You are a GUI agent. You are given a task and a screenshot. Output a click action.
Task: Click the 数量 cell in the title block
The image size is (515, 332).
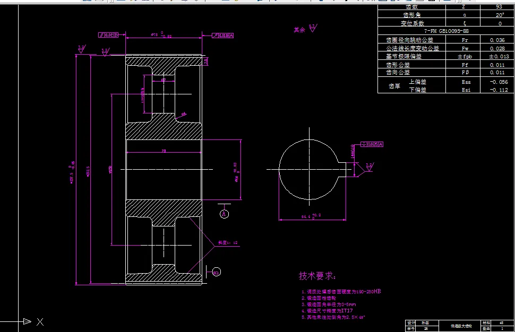tap(486, 328)
